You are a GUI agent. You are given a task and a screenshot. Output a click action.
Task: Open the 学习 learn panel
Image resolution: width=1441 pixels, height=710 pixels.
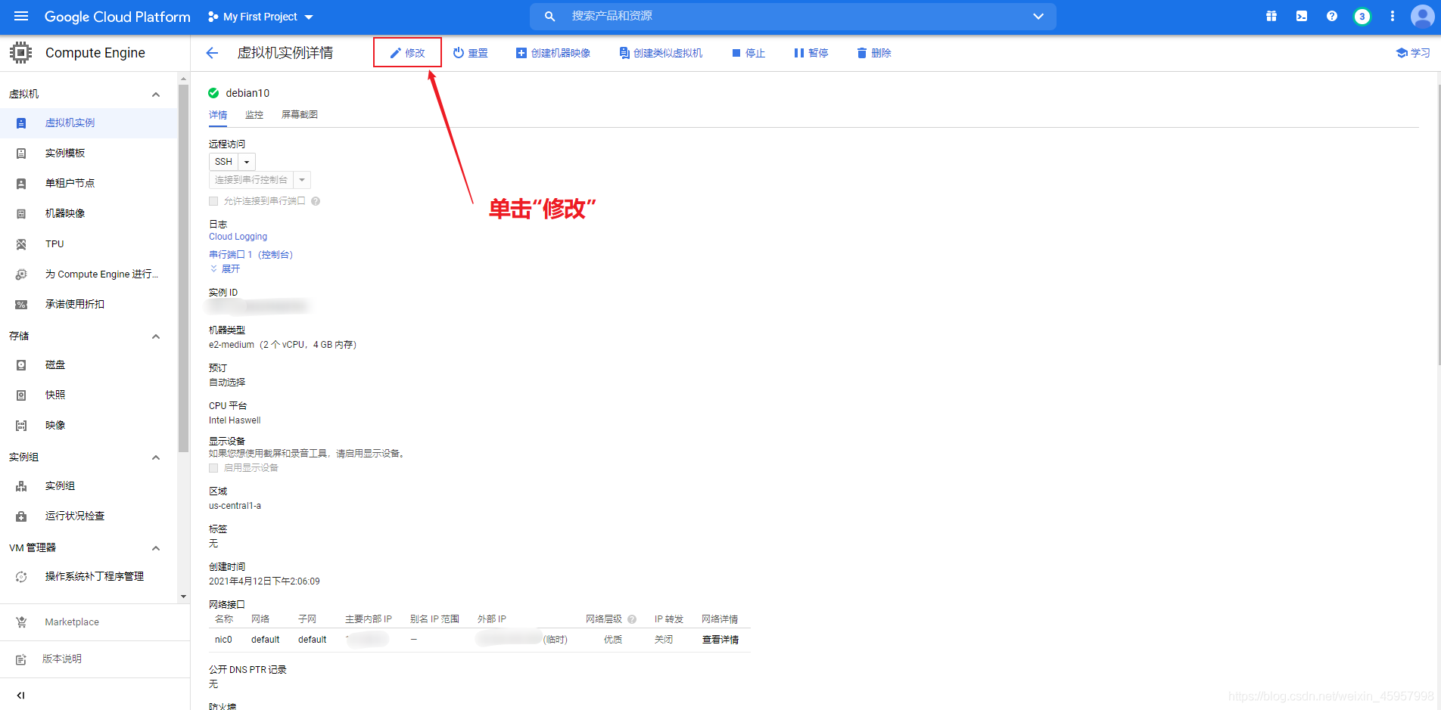click(x=1413, y=53)
